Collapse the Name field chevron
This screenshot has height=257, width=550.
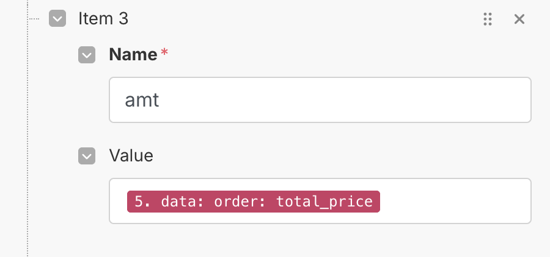[87, 55]
